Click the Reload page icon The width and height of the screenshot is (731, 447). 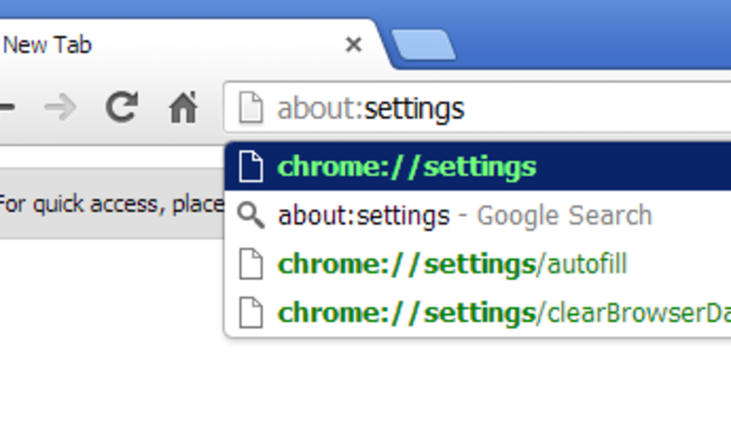(x=121, y=107)
